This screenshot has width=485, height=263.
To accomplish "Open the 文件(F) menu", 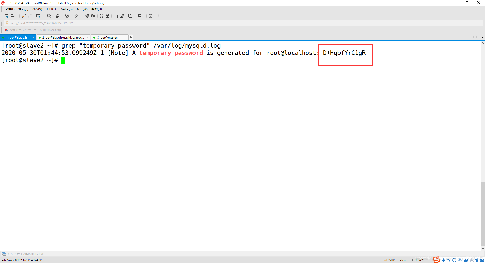I will click(x=10, y=9).
